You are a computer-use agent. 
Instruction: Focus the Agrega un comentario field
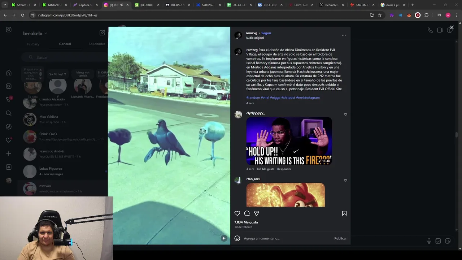click(x=287, y=238)
